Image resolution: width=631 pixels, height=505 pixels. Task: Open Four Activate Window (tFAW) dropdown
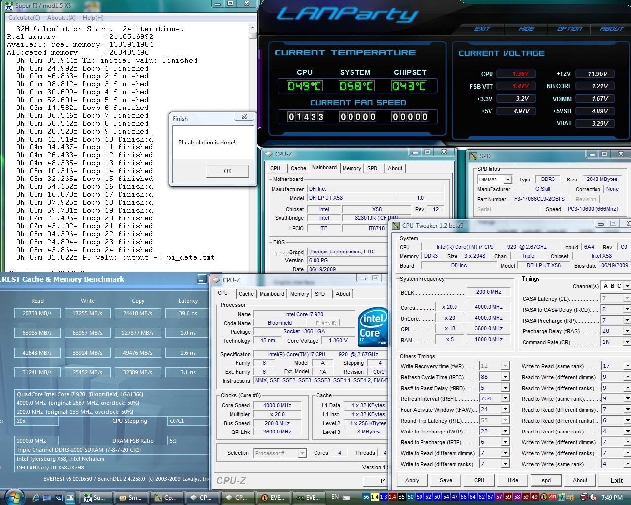tap(505, 409)
